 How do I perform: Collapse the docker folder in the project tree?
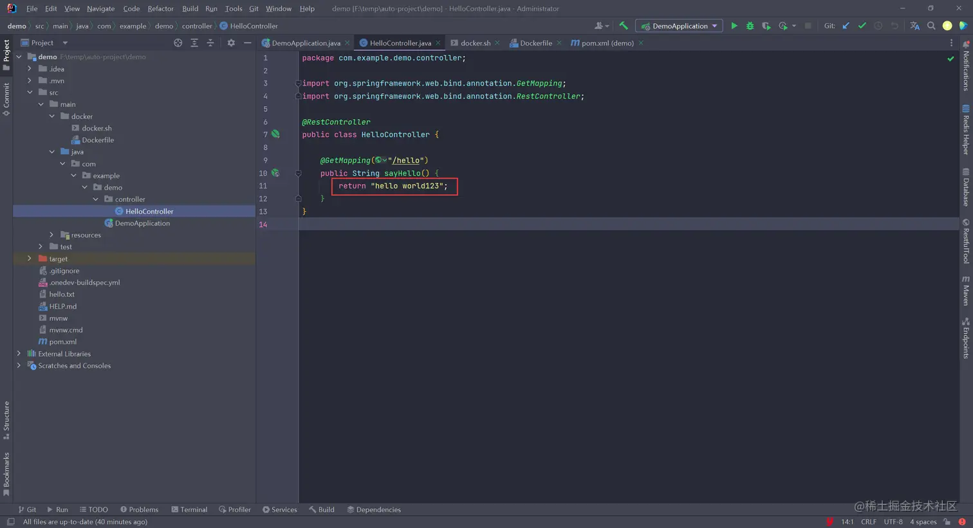[x=52, y=116]
